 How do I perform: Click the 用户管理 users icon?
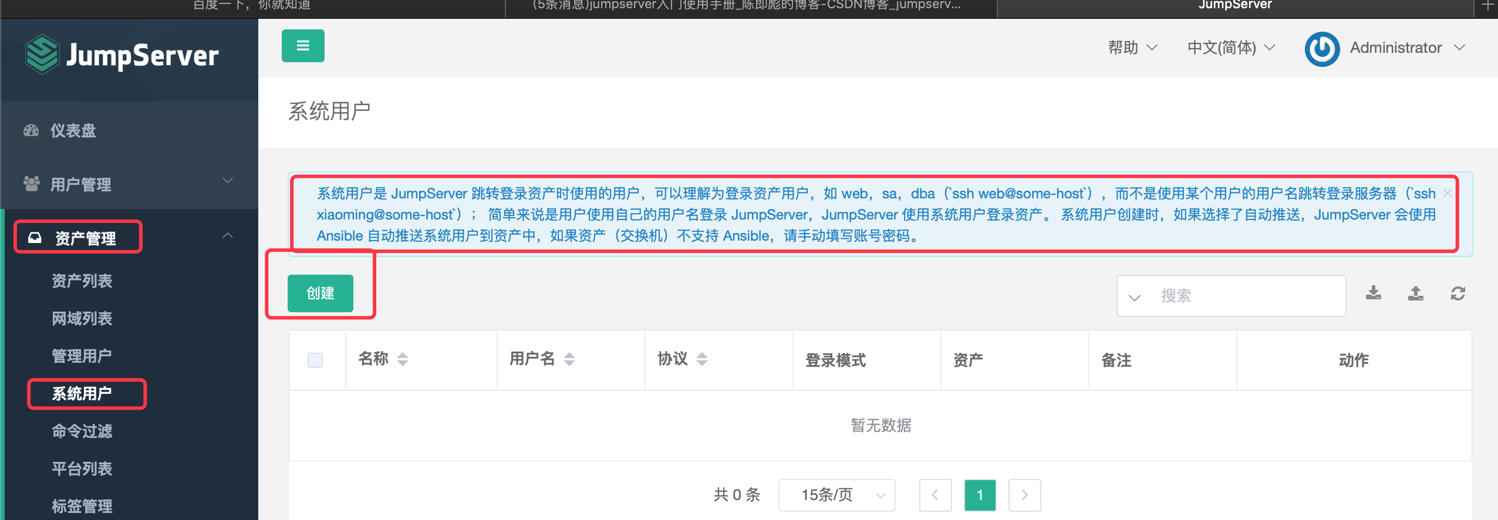(x=31, y=184)
